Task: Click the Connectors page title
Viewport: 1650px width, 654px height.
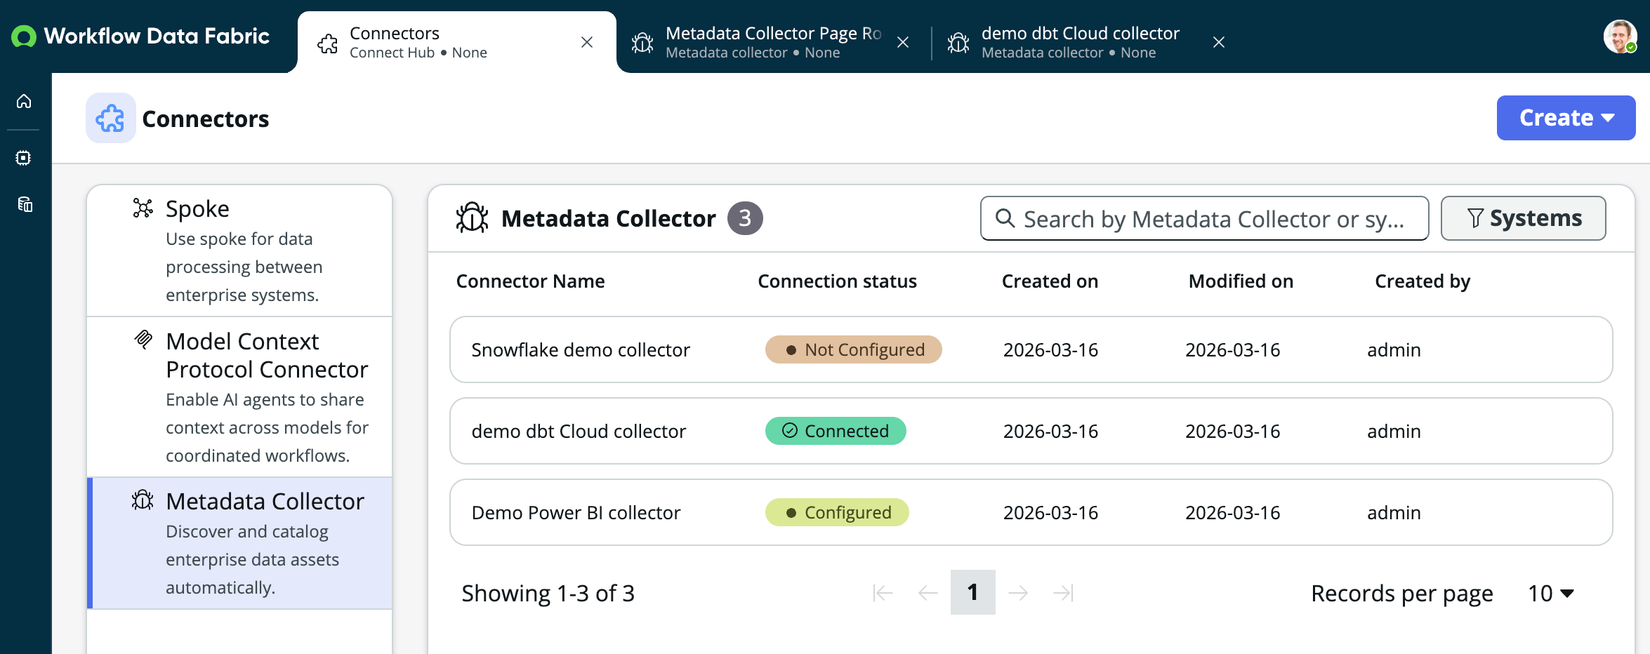Action: point(205,119)
